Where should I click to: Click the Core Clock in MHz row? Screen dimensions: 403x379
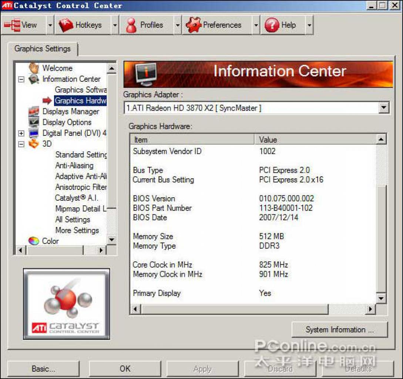coord(253,265)
